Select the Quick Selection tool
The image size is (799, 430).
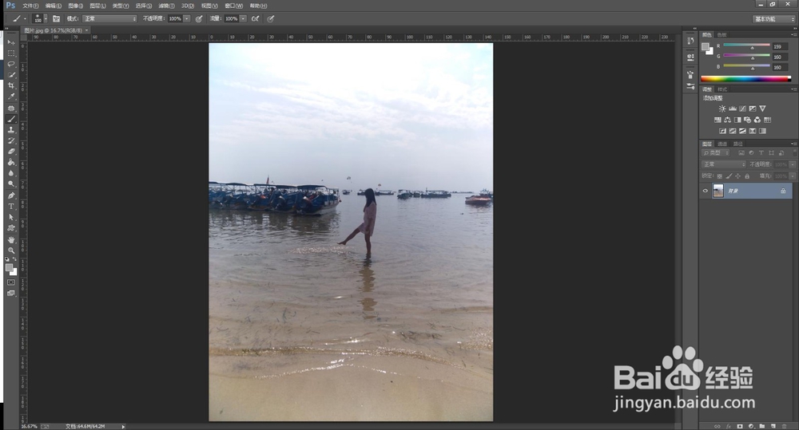click(x=11, y=75)
